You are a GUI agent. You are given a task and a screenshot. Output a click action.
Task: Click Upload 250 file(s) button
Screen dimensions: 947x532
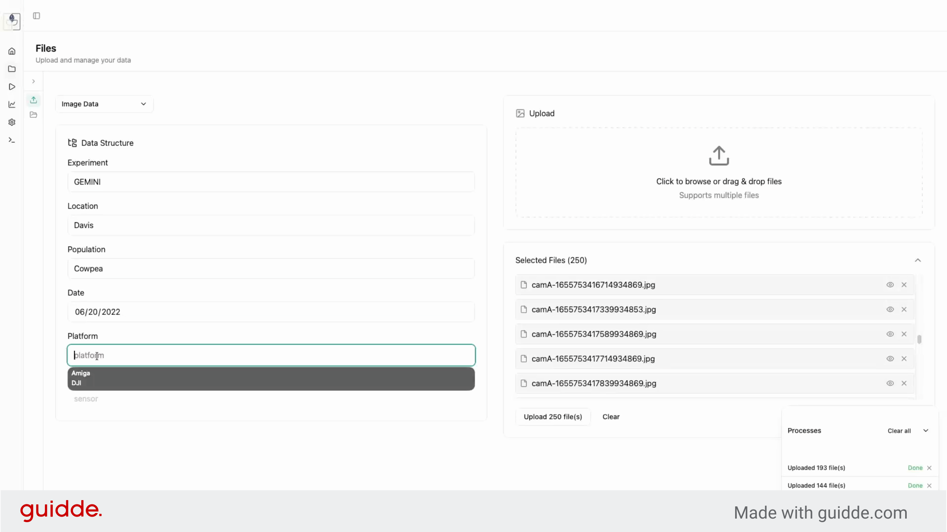pyautogui.click(x=553, y=417)
